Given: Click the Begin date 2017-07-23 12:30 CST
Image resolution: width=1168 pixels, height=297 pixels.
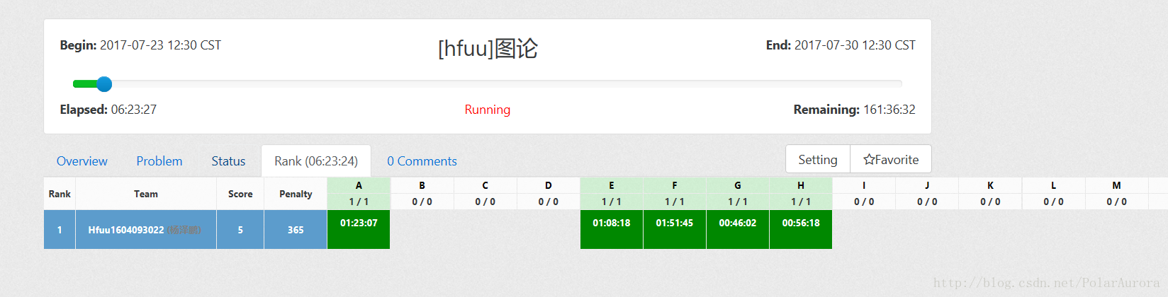Looking at the screenshot, I should coord(160,45).
